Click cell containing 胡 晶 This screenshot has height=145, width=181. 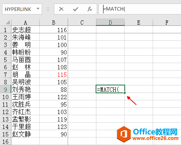(26, 74)
